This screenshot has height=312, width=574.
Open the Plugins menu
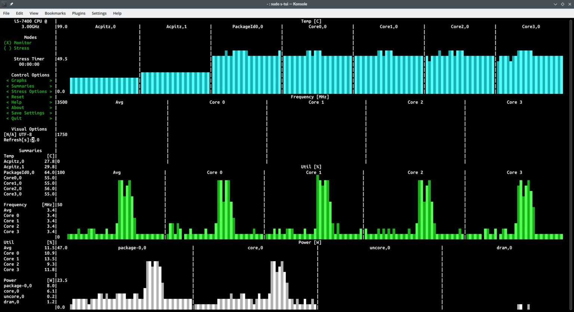click(78, 13)
